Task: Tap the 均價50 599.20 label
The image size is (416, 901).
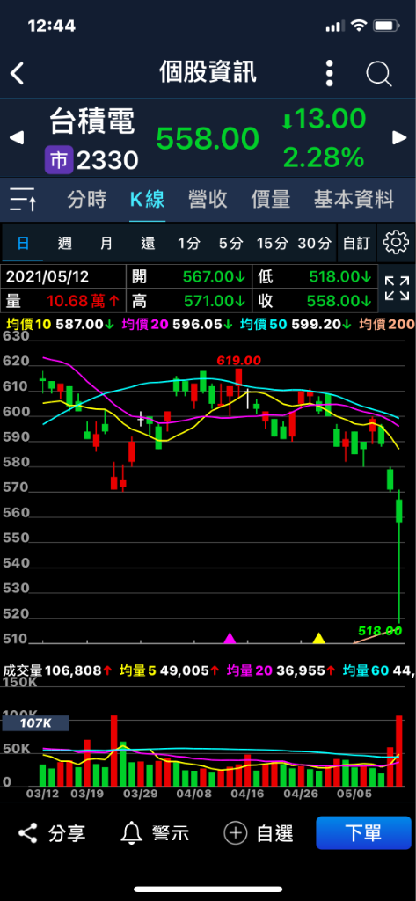Action: coord(296,324)
